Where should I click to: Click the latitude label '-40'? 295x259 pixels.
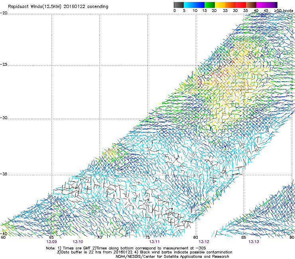4,233
